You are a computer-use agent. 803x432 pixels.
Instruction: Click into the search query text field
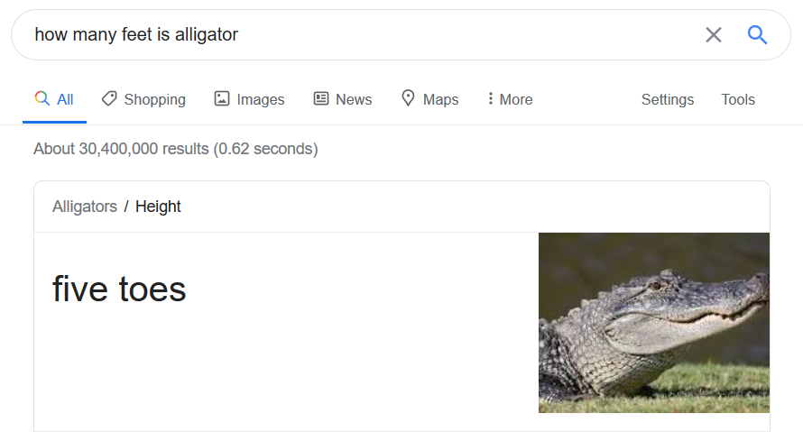(358, 35)
